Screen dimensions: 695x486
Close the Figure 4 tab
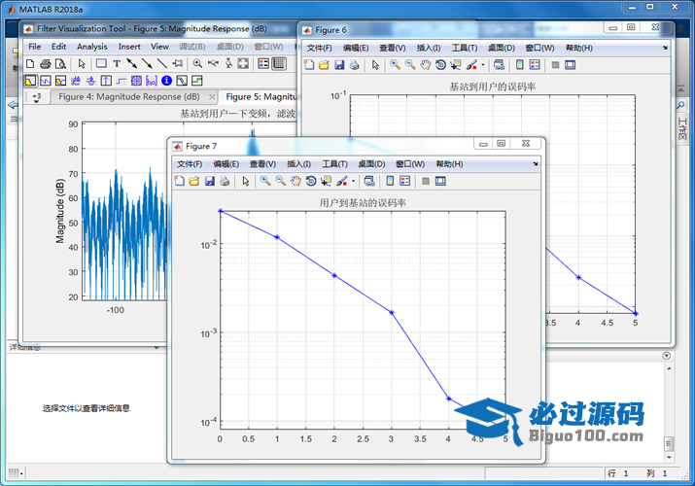[x=212, y=96]
